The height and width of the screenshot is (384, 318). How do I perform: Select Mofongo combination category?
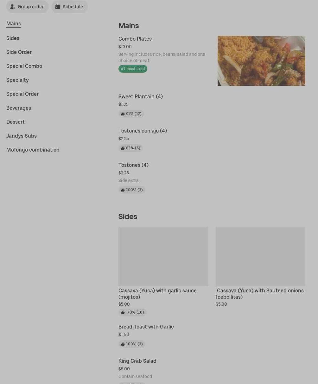tap(33, 150)
